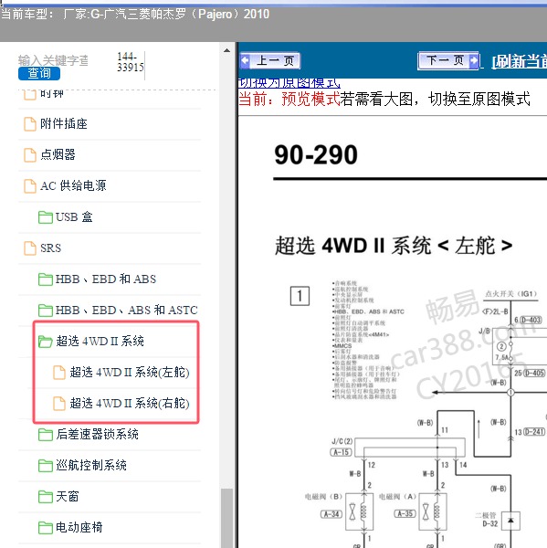Click the SRS page icon
This screenshot has width=547, height=548.
point(30,248)
